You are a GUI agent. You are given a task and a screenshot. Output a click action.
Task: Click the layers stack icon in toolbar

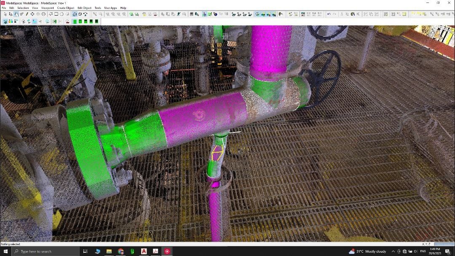pos(192,14)
